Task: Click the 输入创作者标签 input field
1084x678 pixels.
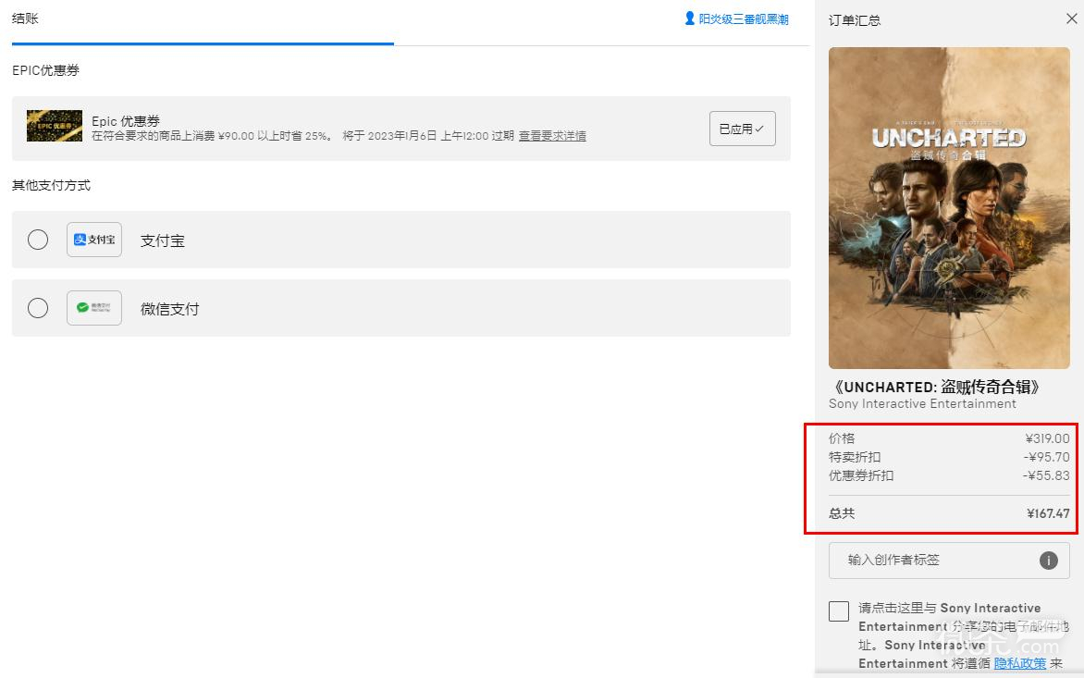Action: pos(949,560)
